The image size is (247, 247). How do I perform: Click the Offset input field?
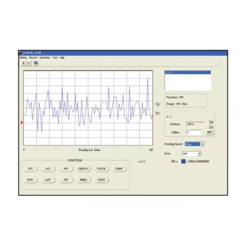pos(194,132)
